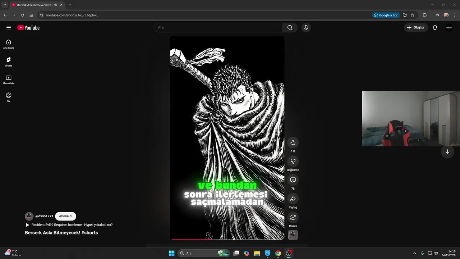Click the taskbar microphone tray icon
460x259 pixels.
pos(422,253)
